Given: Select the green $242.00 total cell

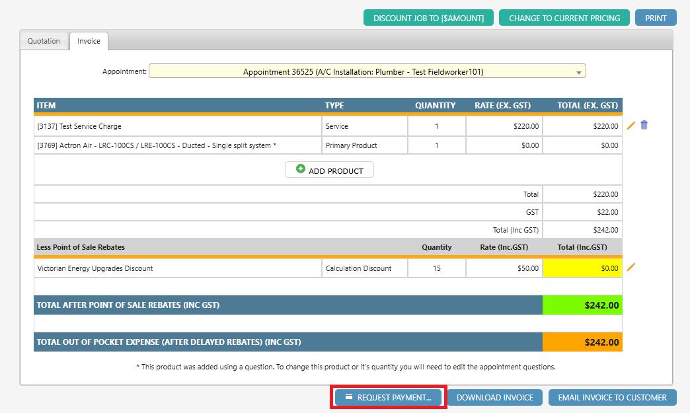Looking at the screenshot, I should 582,305.
